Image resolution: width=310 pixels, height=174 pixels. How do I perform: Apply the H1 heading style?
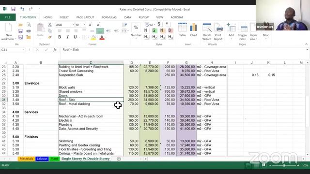(146, 37)
